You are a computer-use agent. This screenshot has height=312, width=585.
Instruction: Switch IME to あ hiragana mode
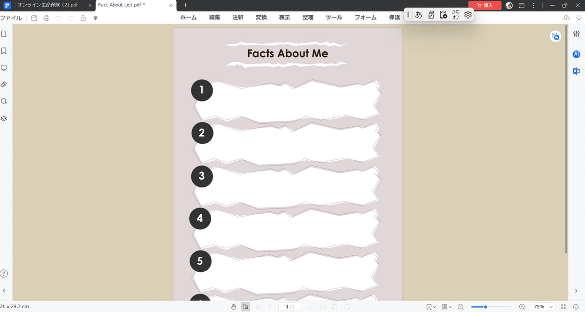pos(419,15)
